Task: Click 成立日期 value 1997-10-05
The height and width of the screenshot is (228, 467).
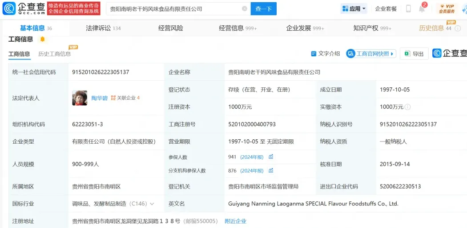Action: pyautogui.click(x=395, y=89)
